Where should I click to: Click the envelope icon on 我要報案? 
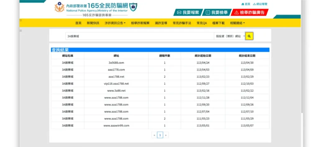click(179, 12)
